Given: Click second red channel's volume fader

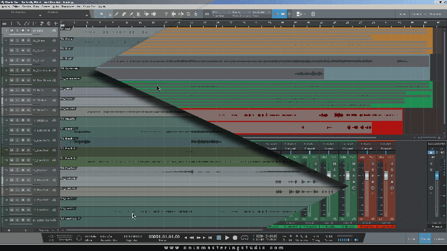Looking at the screenshot, I should click(x=386, y=175).
